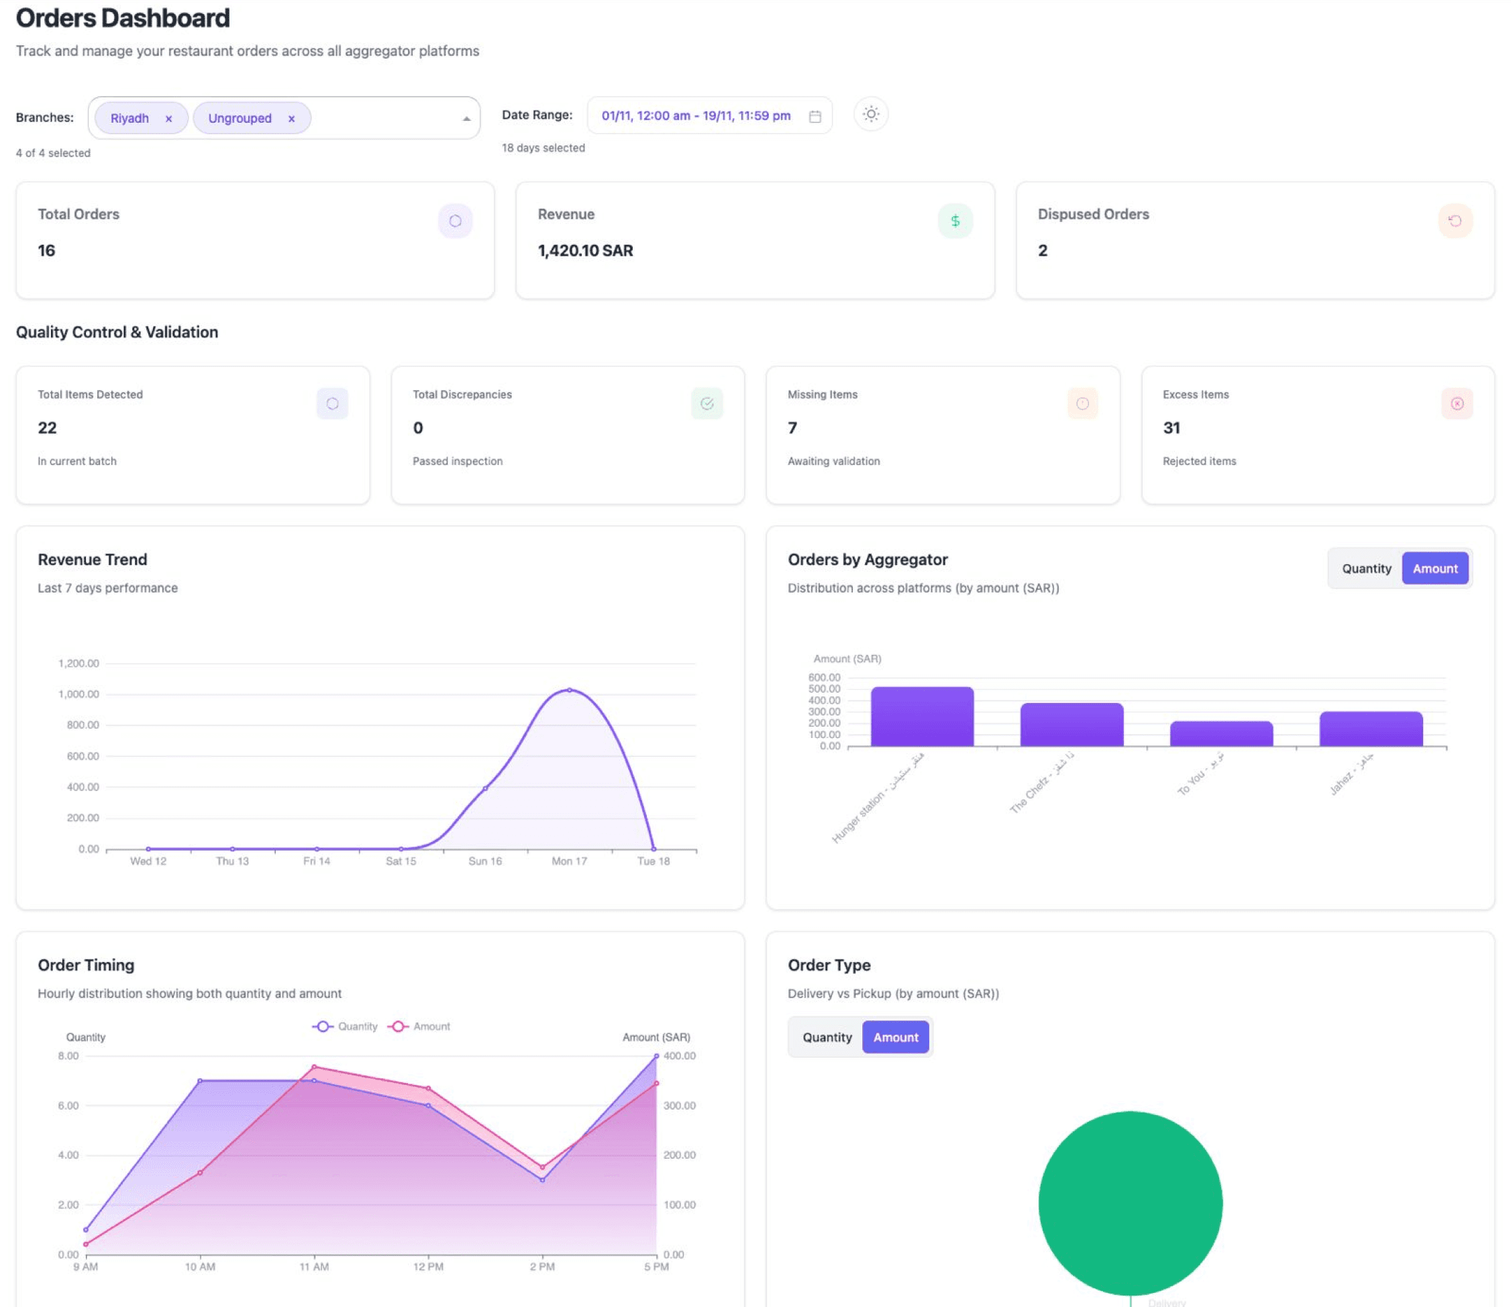Click the Total Discrepancies checkmark icon
This screenshot has width=1511, height=1307.
click(707, 403)
